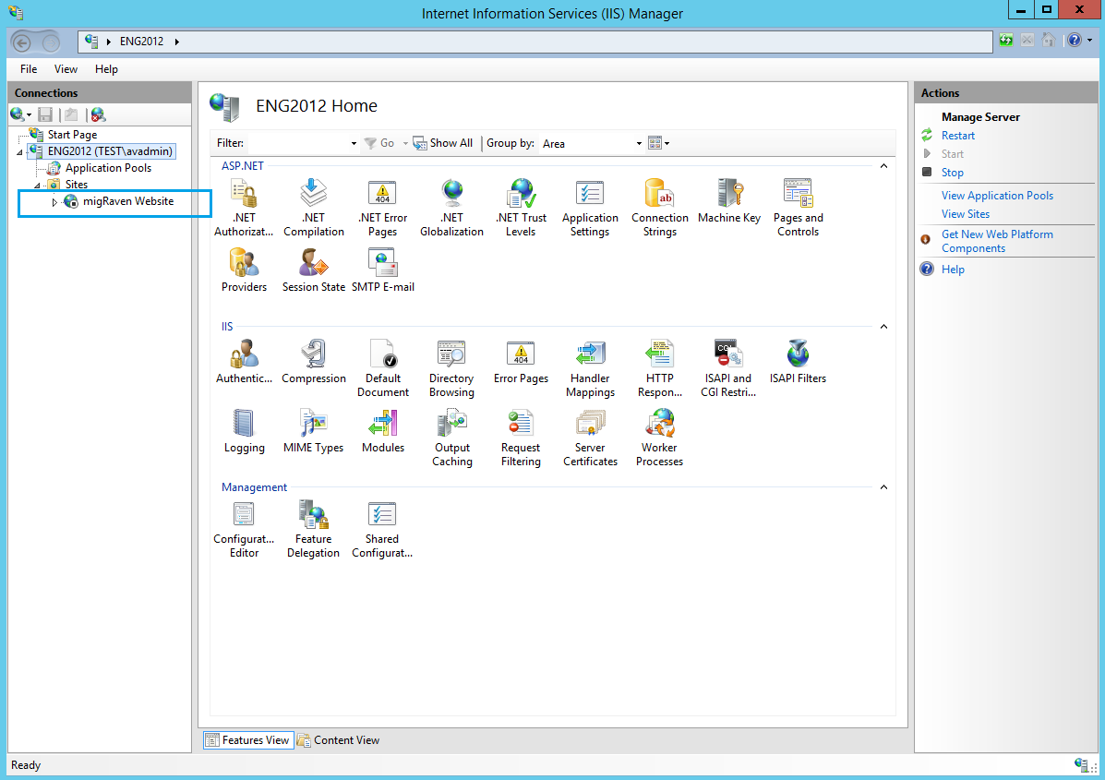
Task: Open the View menu
Action: pyautogui.click(x=66, y=69)
